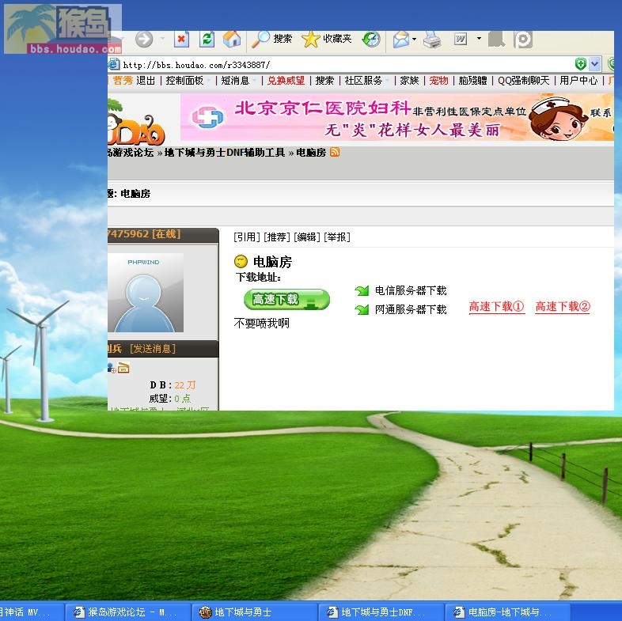Click the PHPWIND user avatar image
The height and width of the screenshot is (621, 622).
(146, 293)
